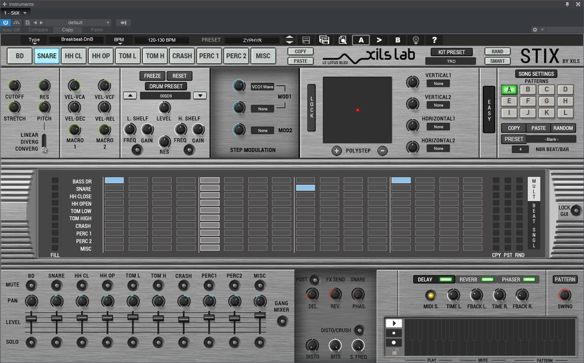Click the keyboard padlock icon
Screen dimensions: 584x363
click(x=395, y=352)
